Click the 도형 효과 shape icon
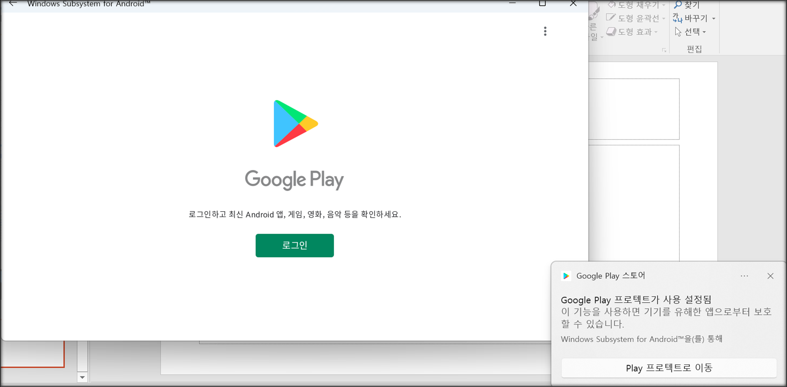 click(x=611, y=32)
